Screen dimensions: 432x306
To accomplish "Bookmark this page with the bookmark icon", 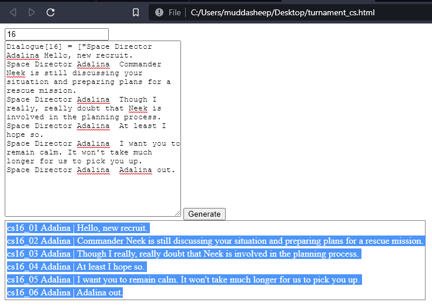I will 136,12.
